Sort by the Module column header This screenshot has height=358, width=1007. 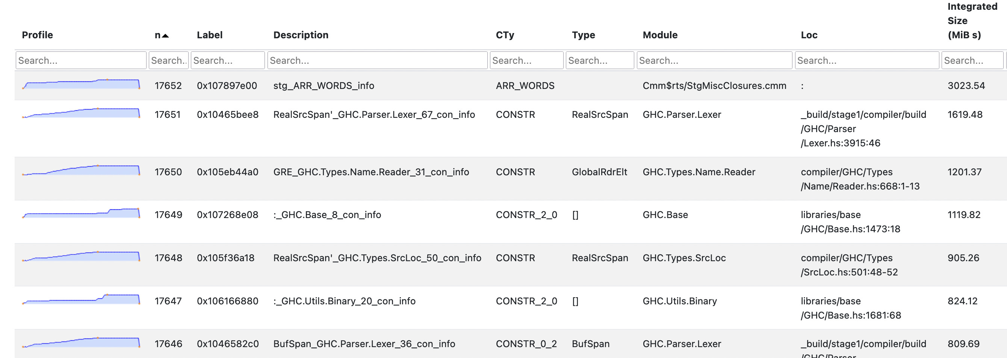(x=660, y=35)
